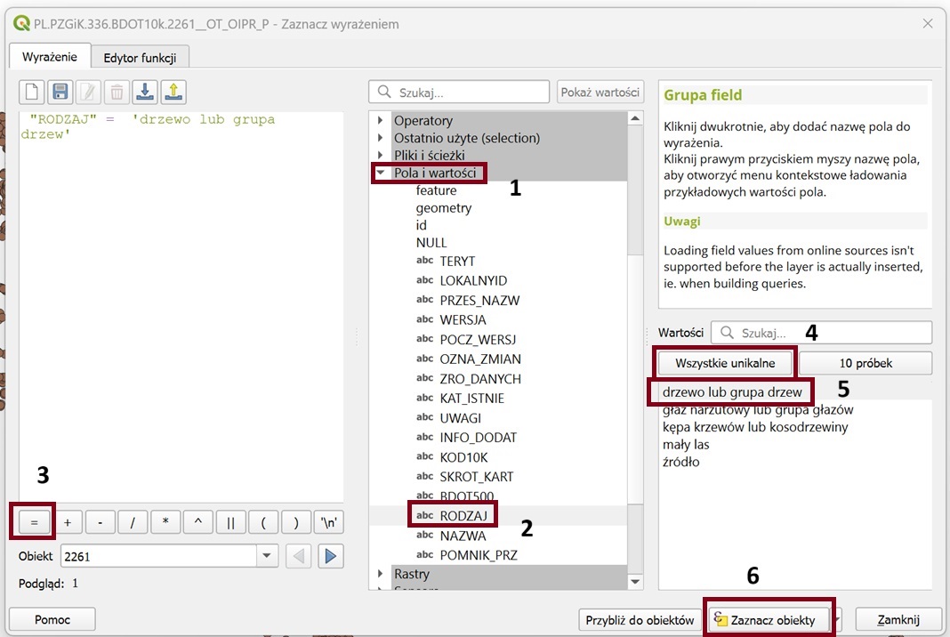Screen dimensions: 950x637
Task: Collapse the Pola i wartości group
Action: tap(381, 173)
